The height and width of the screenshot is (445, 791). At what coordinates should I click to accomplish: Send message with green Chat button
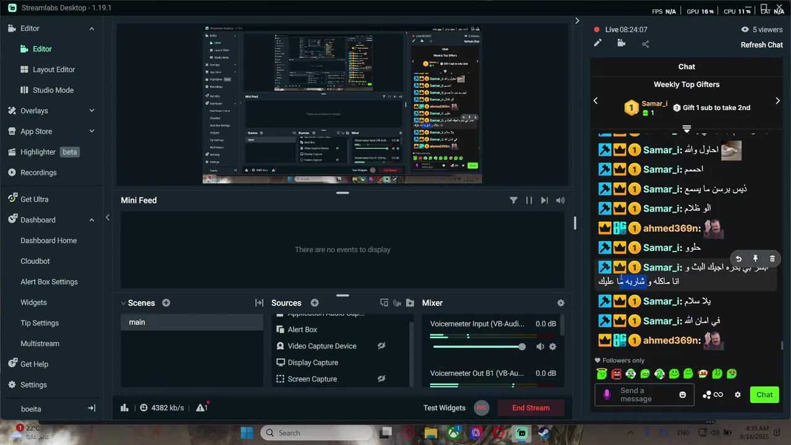764,395
